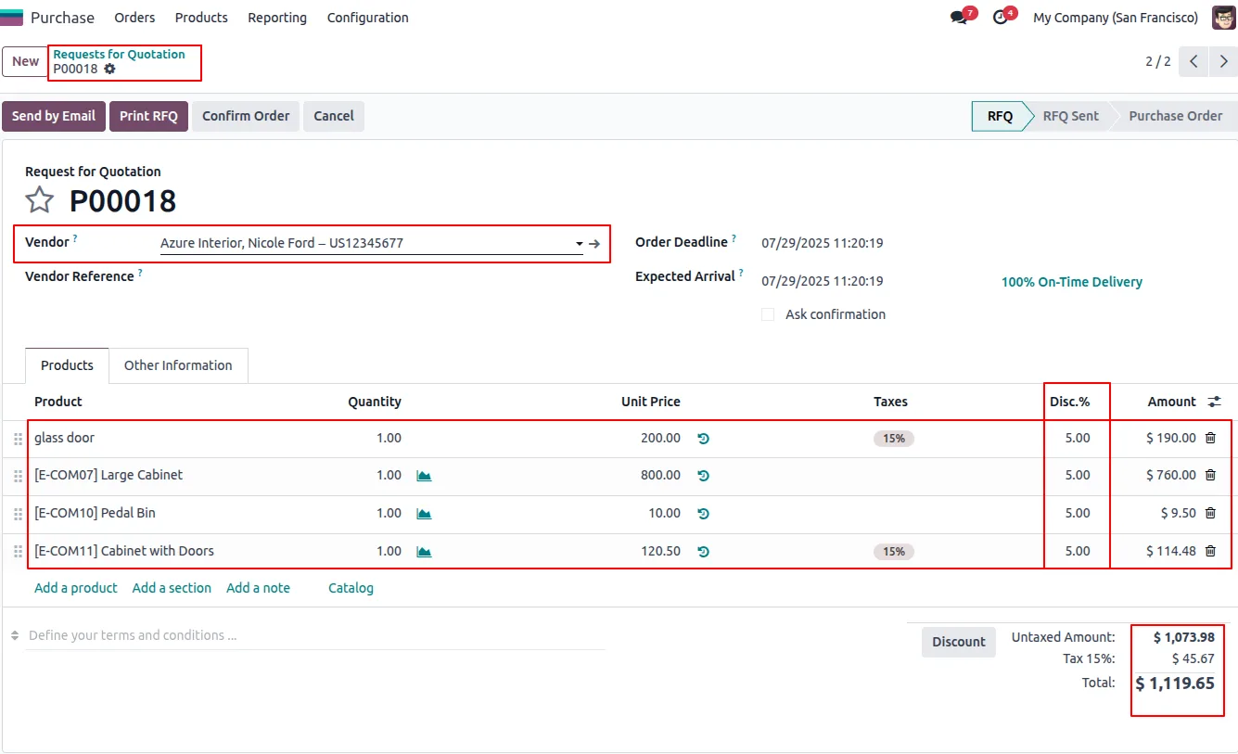Delete the Pedal Bin line
The image size is (1238, 754).
(1210, 513)
